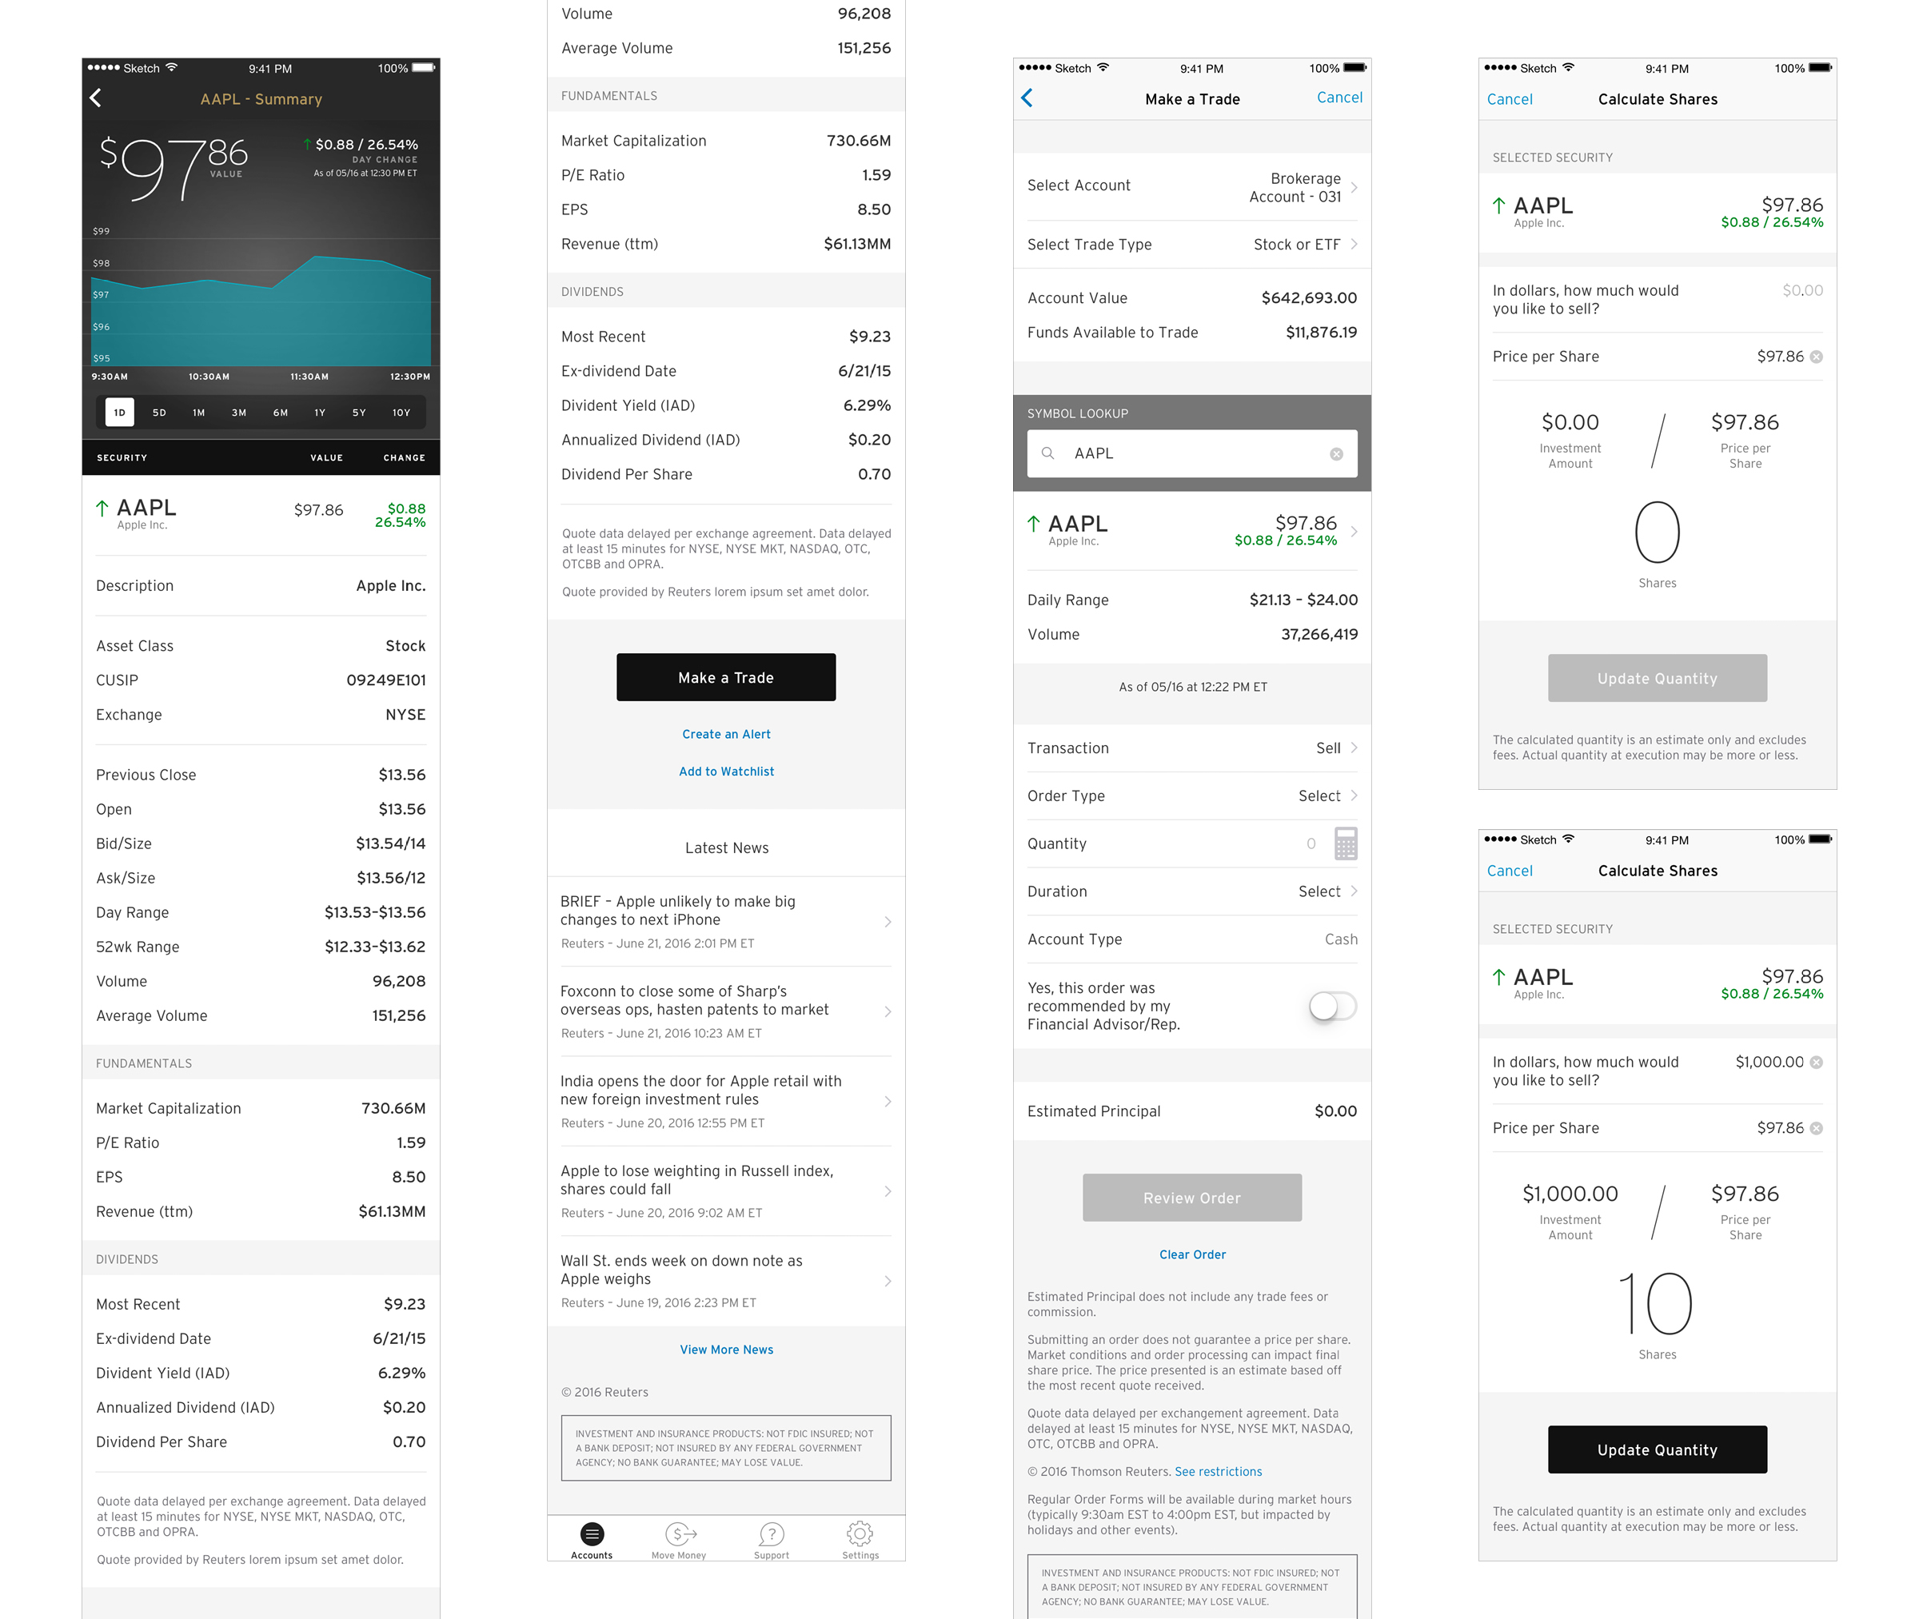Screen dimensions: 1919x1619
Task: Click Cancel on upper Calculate Shares screen
Action: (1510, 99)
